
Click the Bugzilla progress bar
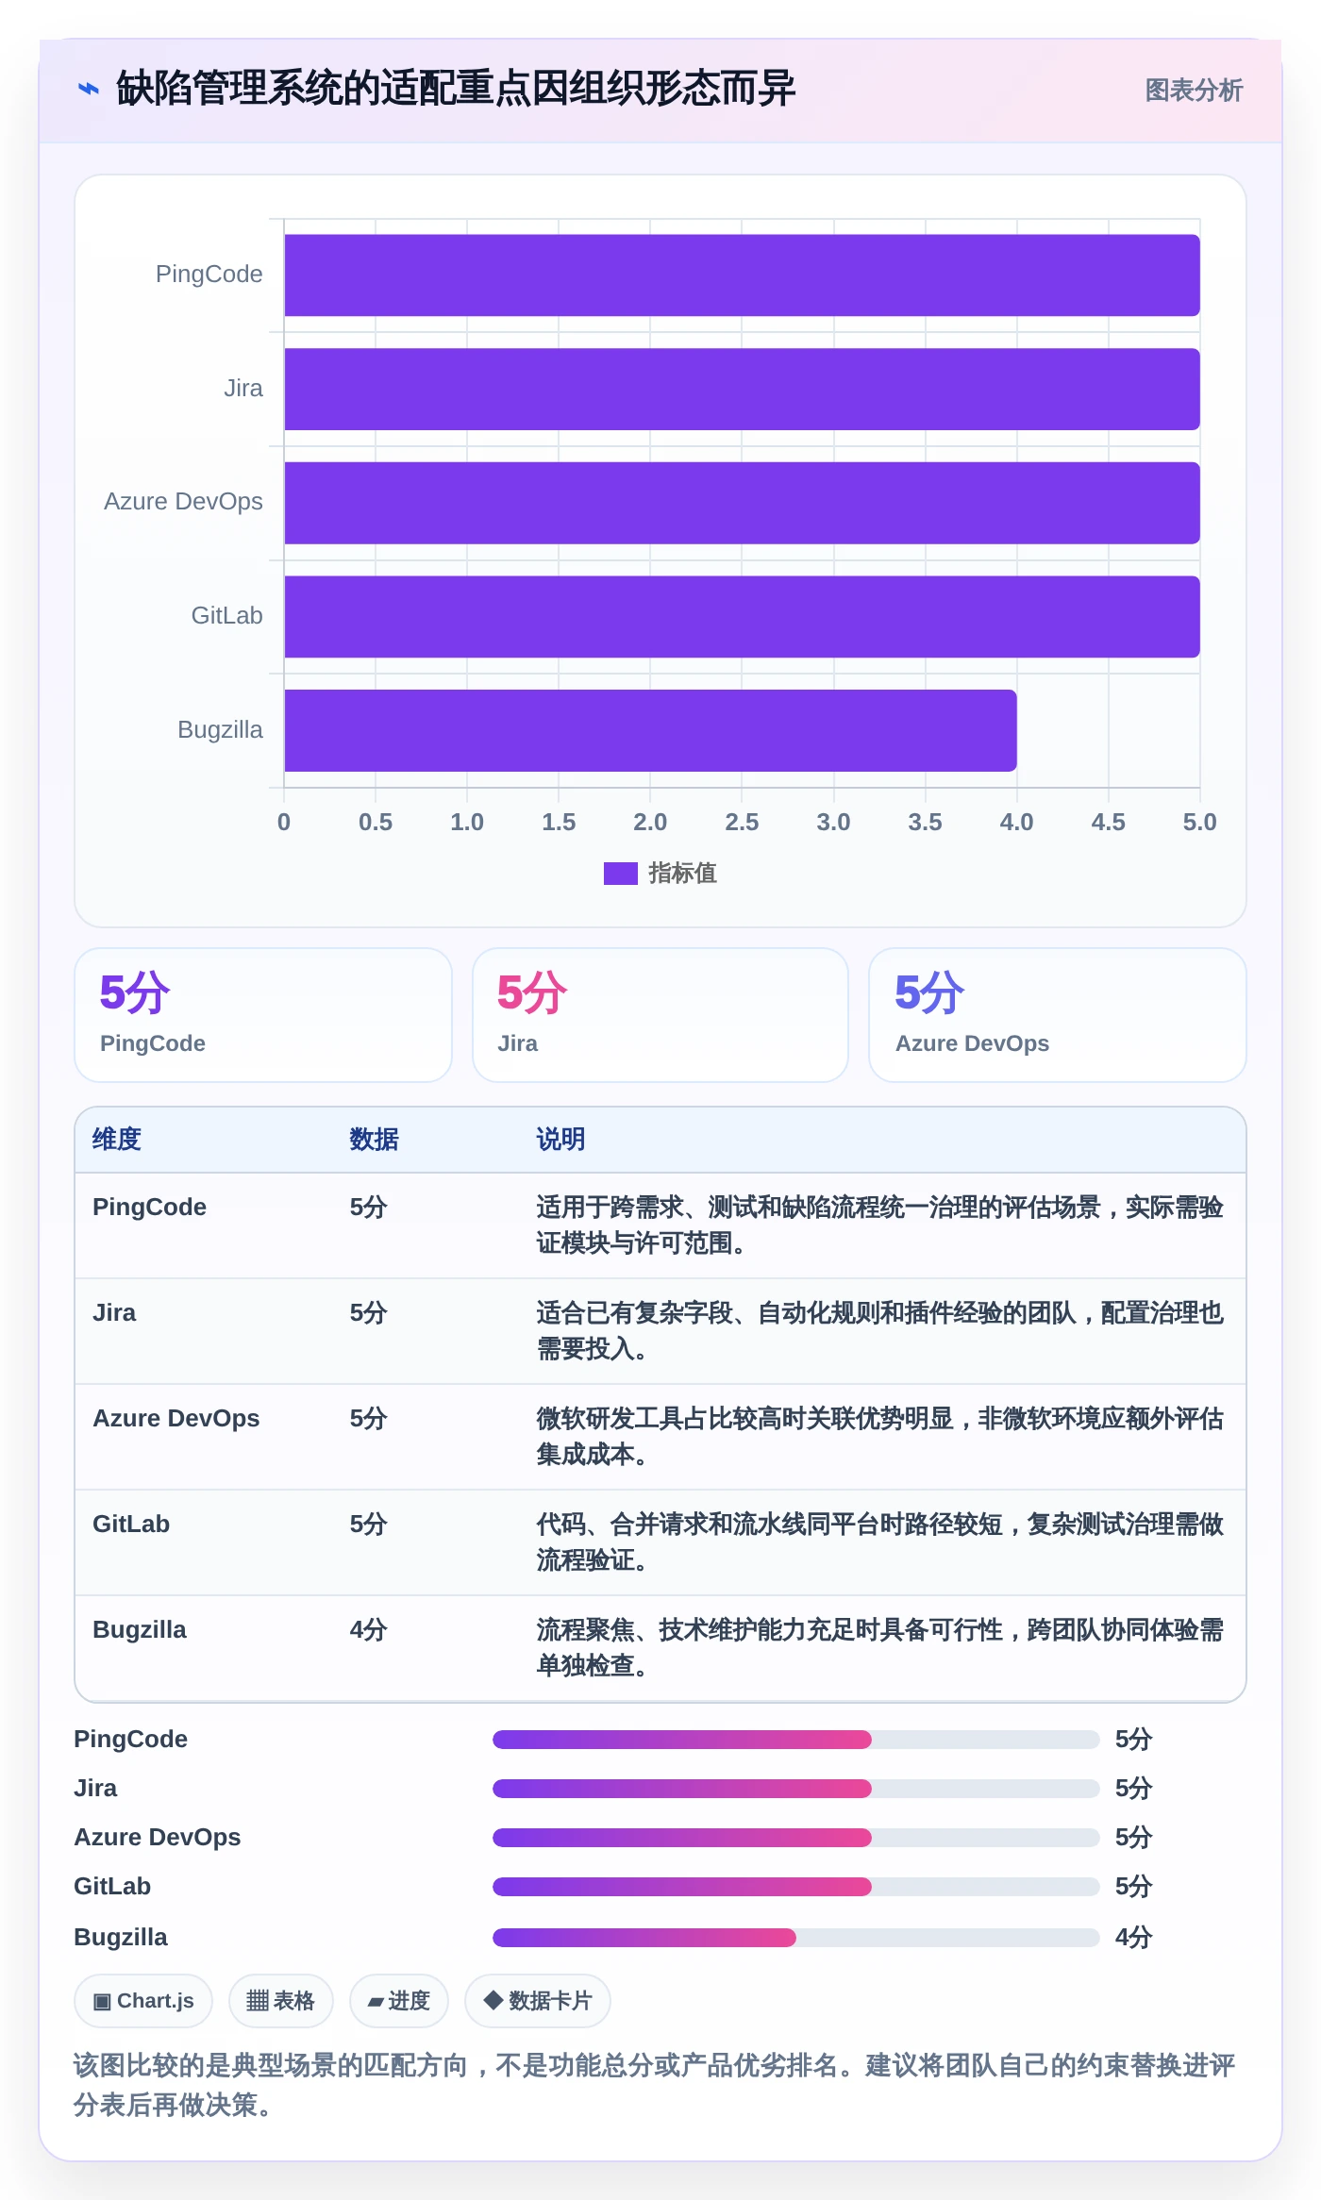(796, 1938)
